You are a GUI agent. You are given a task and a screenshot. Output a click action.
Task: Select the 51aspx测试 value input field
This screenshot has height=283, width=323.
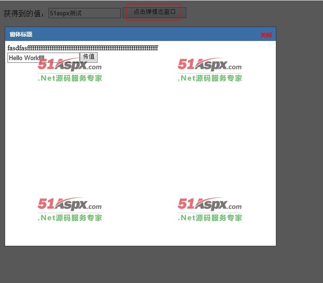click(x=84, y=13)
